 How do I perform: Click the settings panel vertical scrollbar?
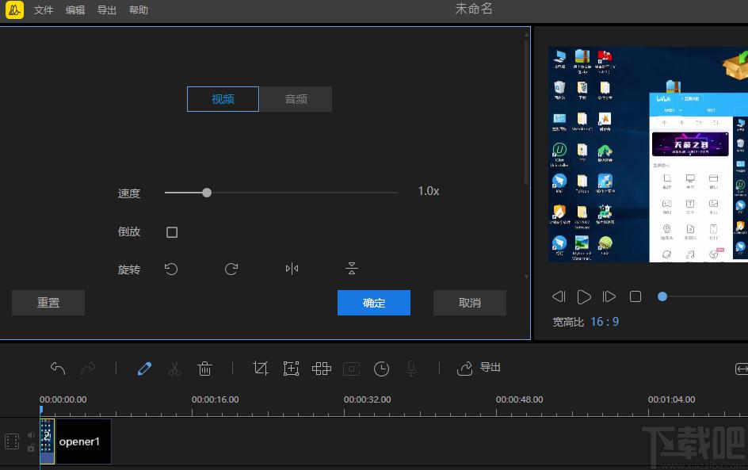coord(527,112)
